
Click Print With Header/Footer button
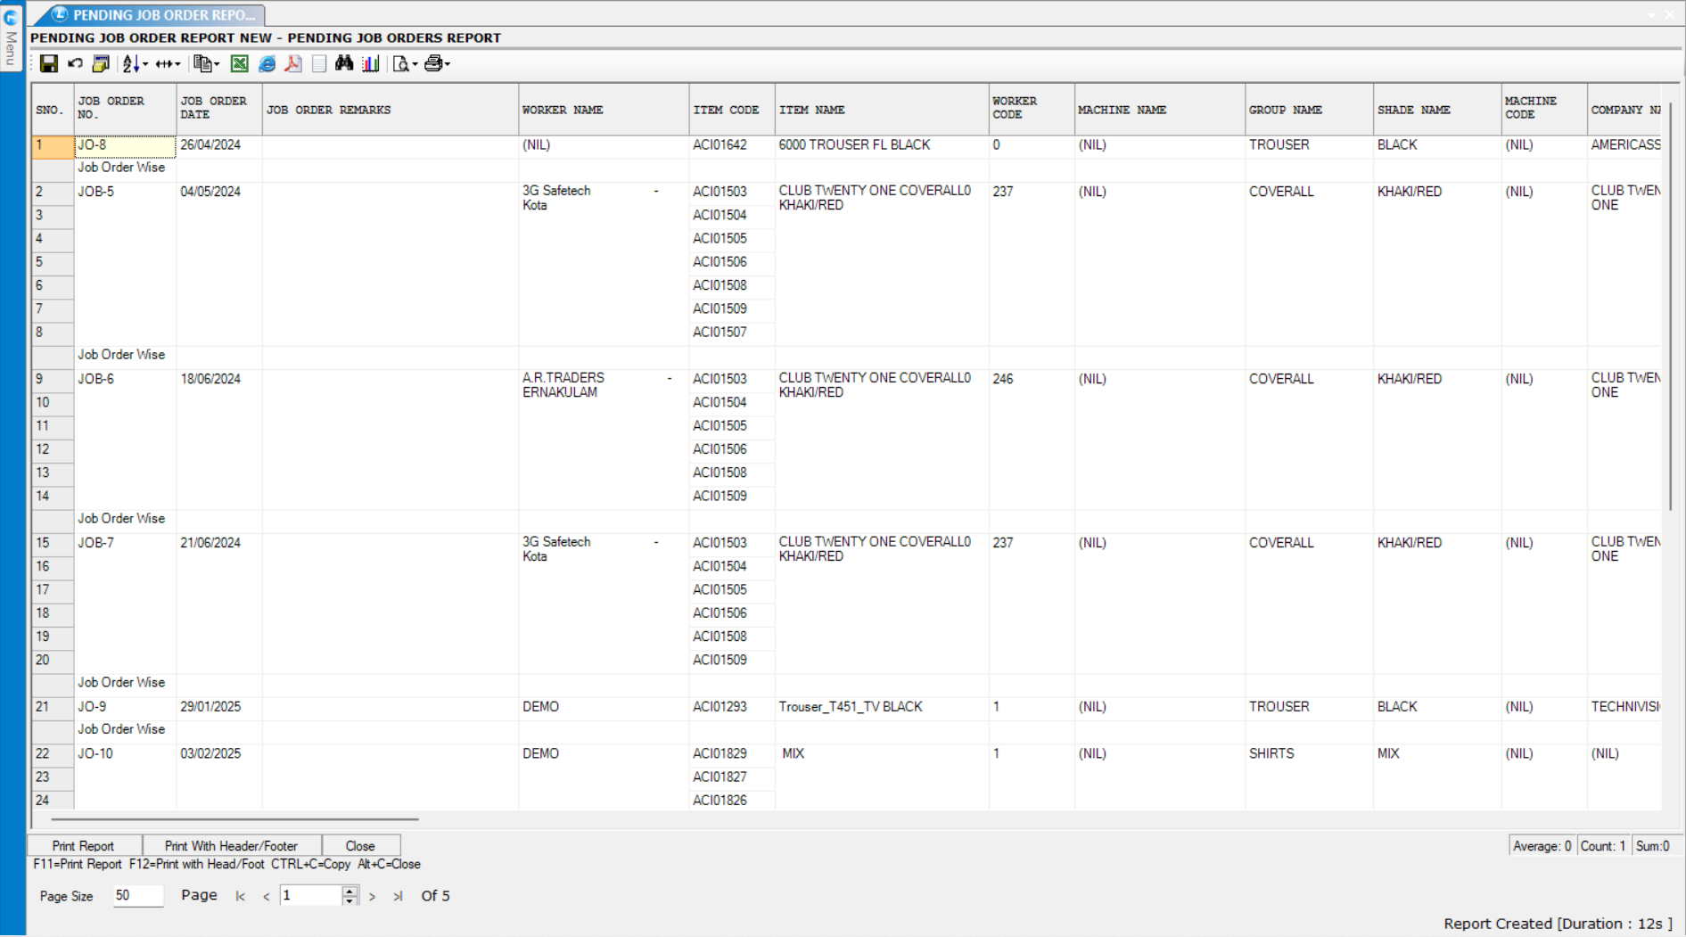coord(231,845)
